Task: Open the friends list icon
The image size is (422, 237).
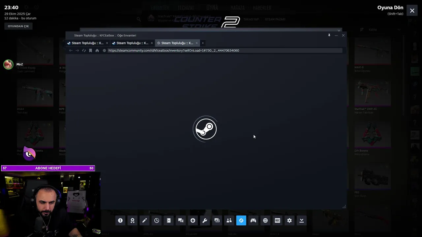Action: (229, 221)
